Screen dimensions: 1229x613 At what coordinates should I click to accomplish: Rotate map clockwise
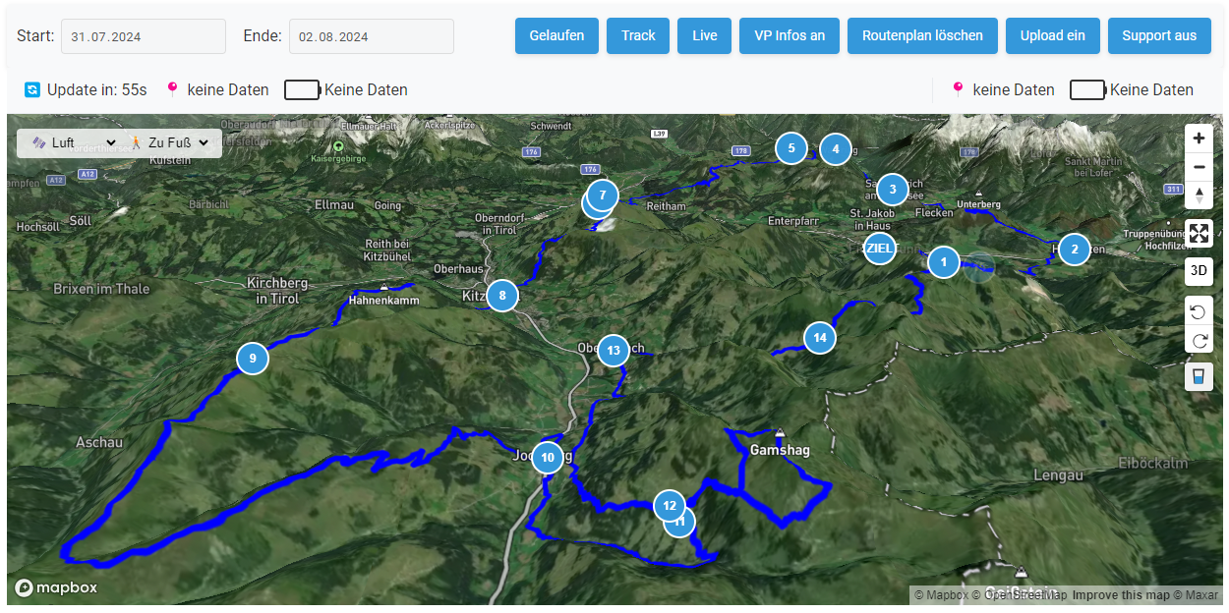coord(1199,341)
